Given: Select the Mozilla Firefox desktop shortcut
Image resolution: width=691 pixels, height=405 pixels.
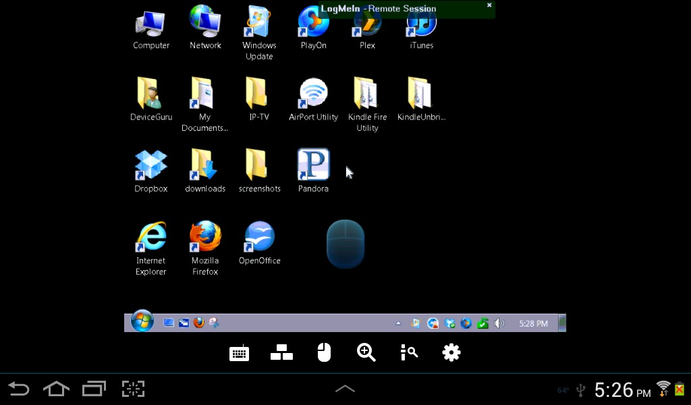Looking at the screenshot, I should [x=205, y=237].
